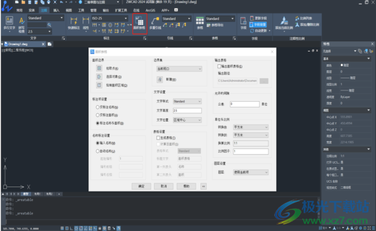Screen dimensions: 376x231
Task: Click the Area Table (面积表格) ribbon icon
Action: [x=139, y=24]
